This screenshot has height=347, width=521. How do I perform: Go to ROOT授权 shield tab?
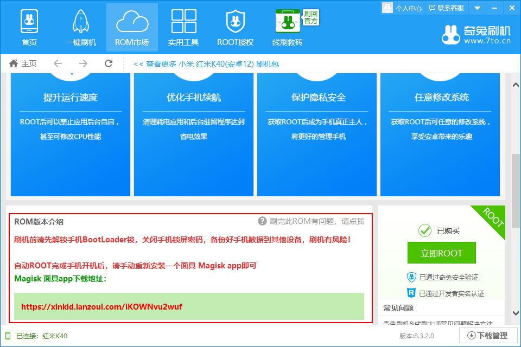coord(235,28)
